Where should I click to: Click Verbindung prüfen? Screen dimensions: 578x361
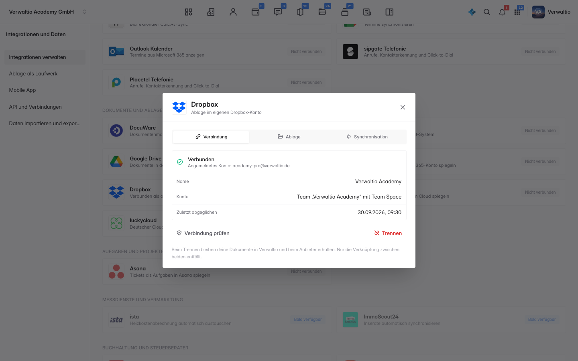click(203, 233)
